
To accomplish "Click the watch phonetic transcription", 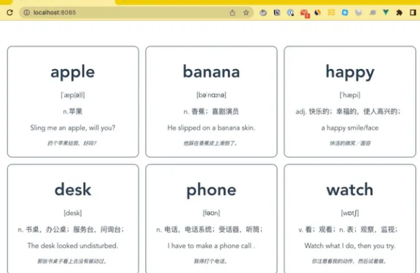I will [350, 213].
